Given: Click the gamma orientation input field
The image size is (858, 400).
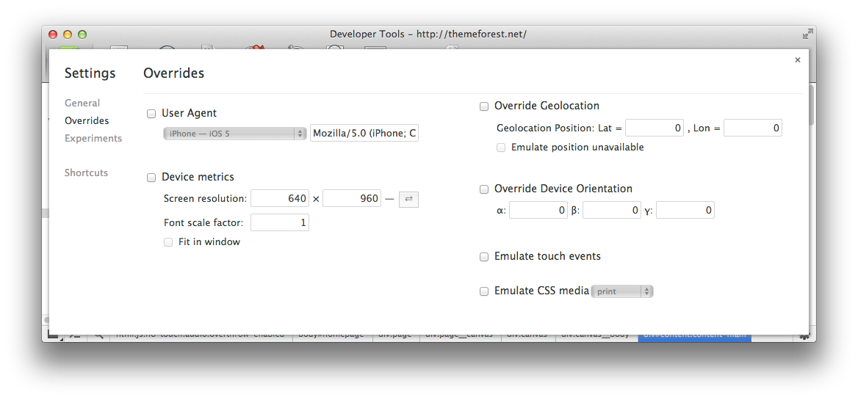Looking at the screenshot, I should coord(685,211).
